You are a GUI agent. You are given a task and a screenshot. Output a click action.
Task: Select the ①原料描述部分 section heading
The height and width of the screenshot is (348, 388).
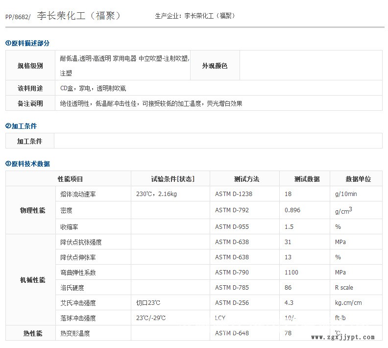pyautogui.click(x=27, y=43)
